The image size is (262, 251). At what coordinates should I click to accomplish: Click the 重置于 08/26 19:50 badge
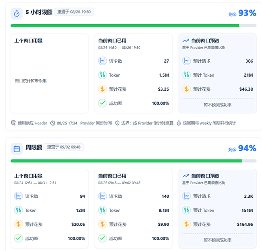point(74,12)
